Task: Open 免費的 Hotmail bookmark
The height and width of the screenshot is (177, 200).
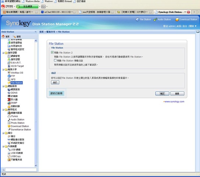Action: (x=63, y=1)
